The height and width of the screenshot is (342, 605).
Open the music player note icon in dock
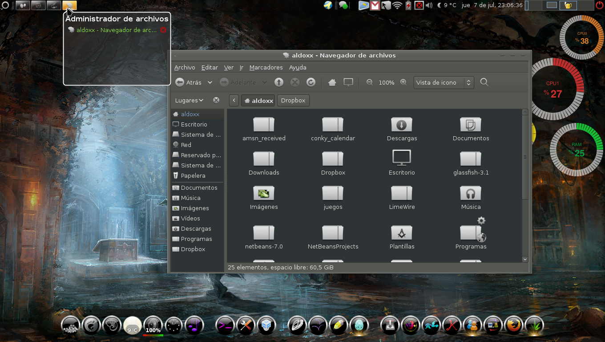point(194,325)
